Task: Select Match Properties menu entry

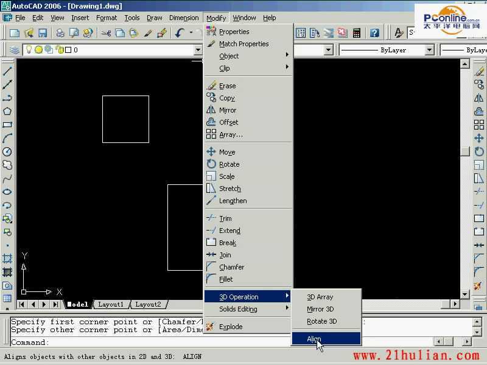Action: tap(248, 44)
